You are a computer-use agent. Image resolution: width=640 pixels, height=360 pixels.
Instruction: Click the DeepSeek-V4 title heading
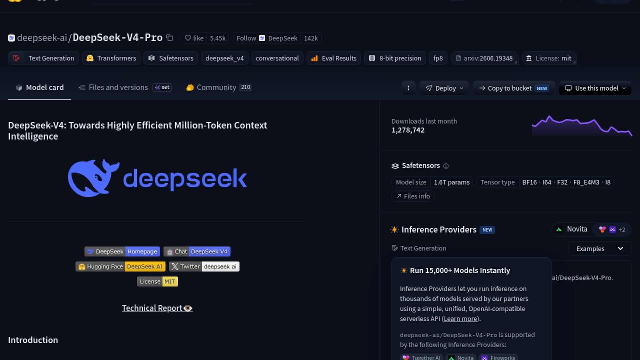pos(137,131)
